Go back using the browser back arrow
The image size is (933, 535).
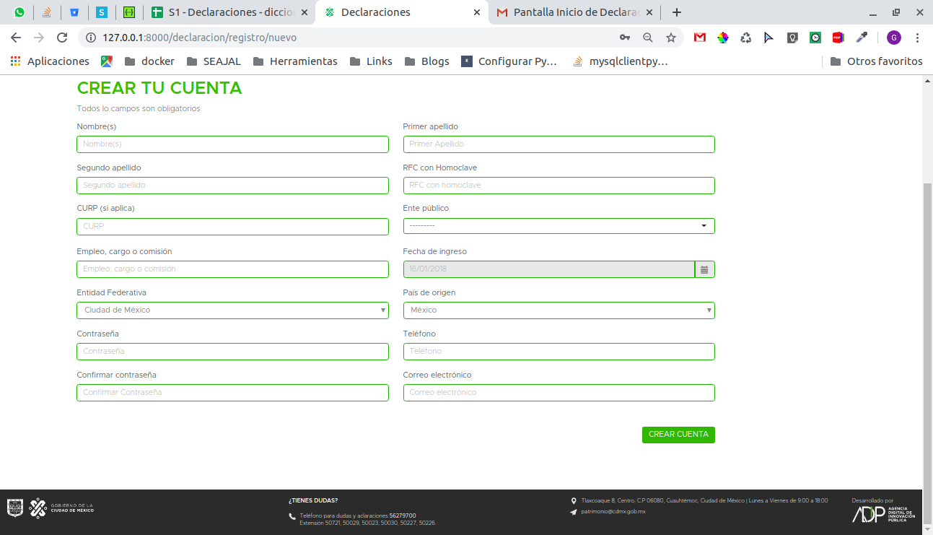pyautogui.click(x=16, y=38)
